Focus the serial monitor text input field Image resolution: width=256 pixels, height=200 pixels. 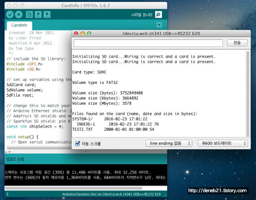click(148, 43)
